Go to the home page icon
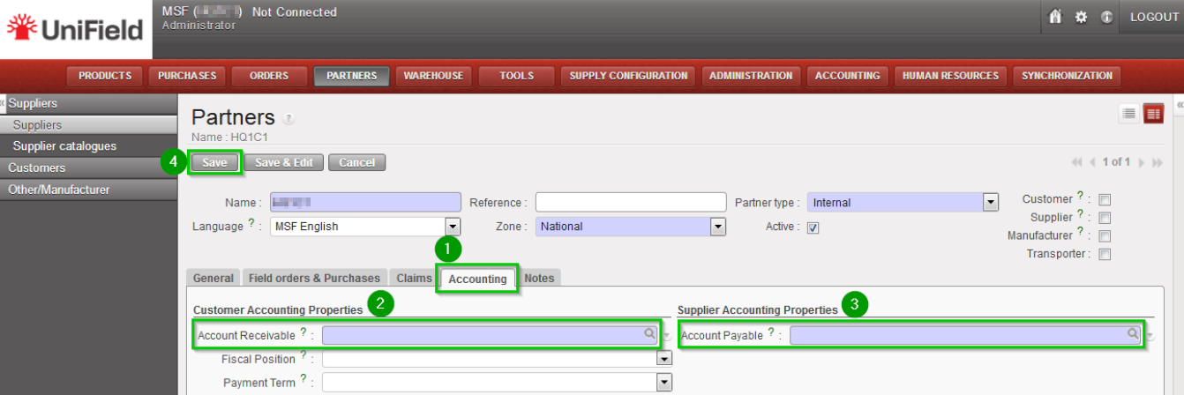Image resolution: width=1184 pixels, height=395 pixels. 1055,17
